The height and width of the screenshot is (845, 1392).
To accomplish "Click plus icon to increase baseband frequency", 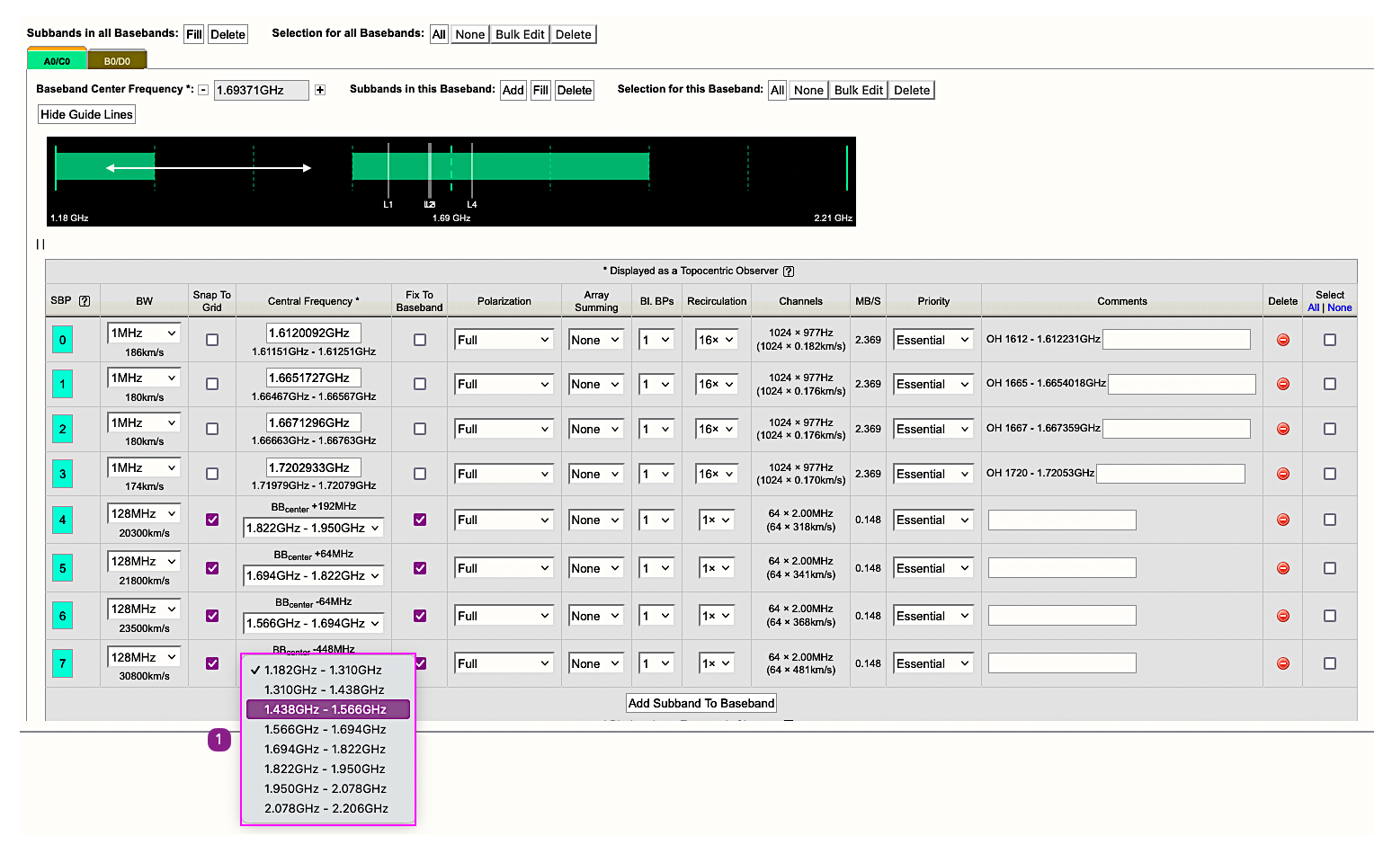I will coord(319,90).
